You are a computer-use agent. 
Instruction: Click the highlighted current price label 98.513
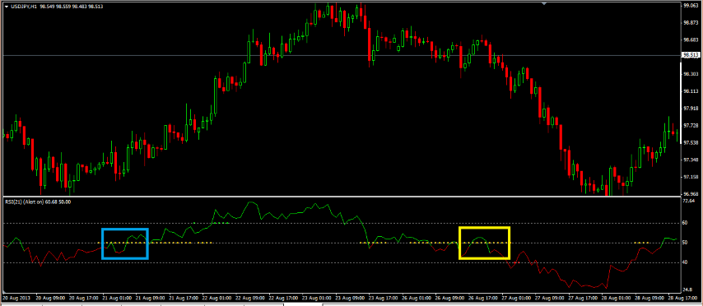[691, 55]
